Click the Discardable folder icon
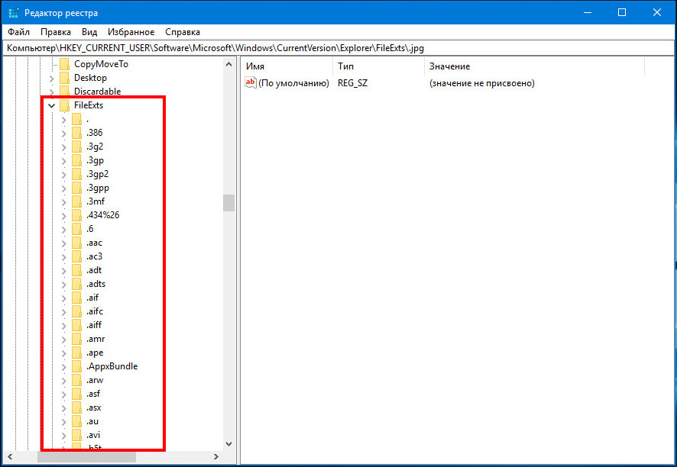677x467 pixels. pos(64,92)
